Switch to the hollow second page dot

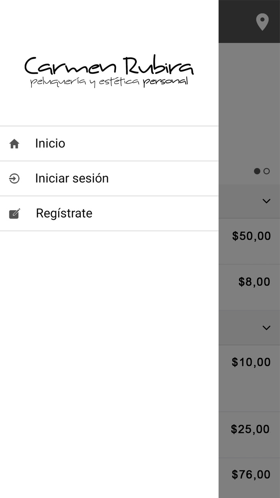(266, 171)
